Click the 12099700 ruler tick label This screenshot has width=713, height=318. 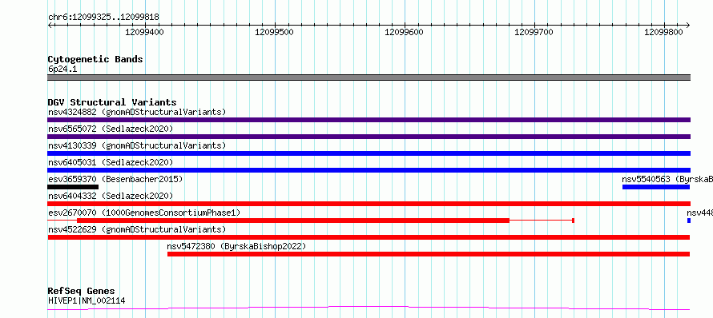click(534, 32)
